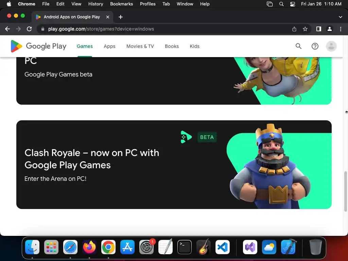Open the Window menu
The image size is (348, 261).
pyautogui.click(x=185, y=4)
